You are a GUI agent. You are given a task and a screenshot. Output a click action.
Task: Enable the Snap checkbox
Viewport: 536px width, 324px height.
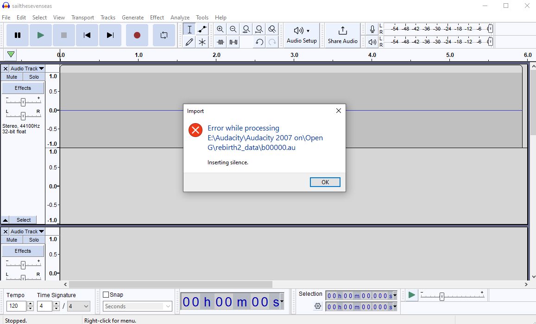[106, 295]
